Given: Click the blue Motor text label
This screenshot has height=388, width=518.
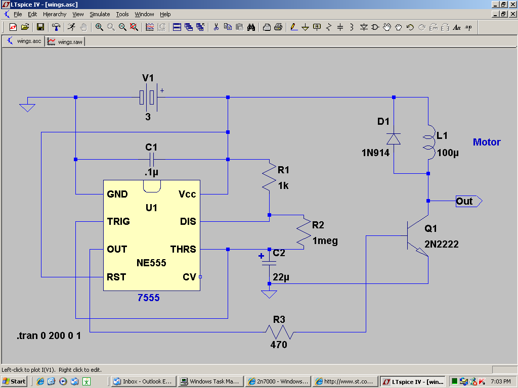Looking at the screenshot, I should (487, 142).
